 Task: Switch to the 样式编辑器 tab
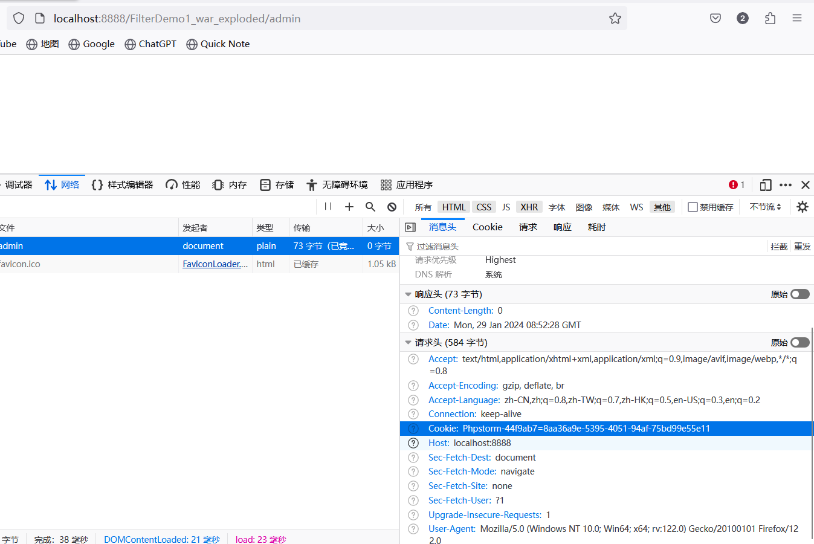click(x=122, y=185)
